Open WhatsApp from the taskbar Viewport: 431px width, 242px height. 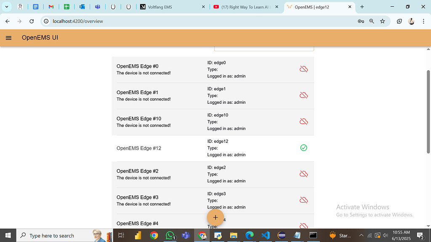tap(170, 235)
